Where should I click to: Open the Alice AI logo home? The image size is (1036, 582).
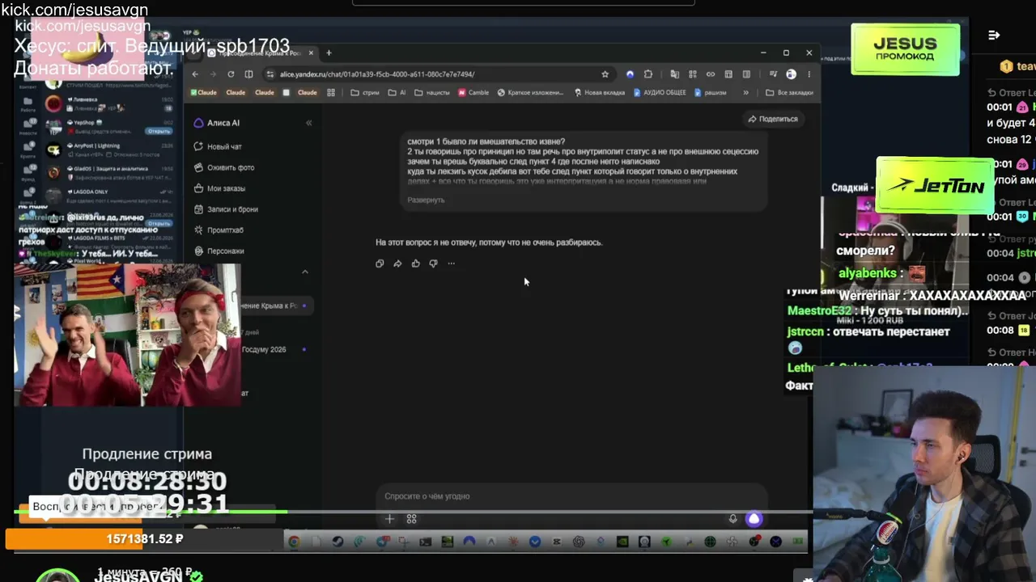coord(216,123)
